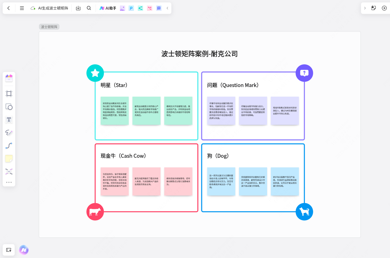
Task: Click the green mind map icon
Action: (x=140, y=8)
